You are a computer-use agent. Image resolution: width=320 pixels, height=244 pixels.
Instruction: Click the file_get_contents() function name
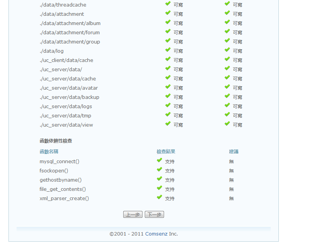pos(63,189)
